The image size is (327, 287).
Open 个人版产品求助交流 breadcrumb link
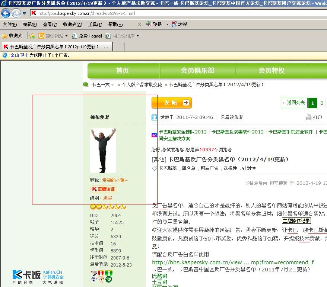142,85
